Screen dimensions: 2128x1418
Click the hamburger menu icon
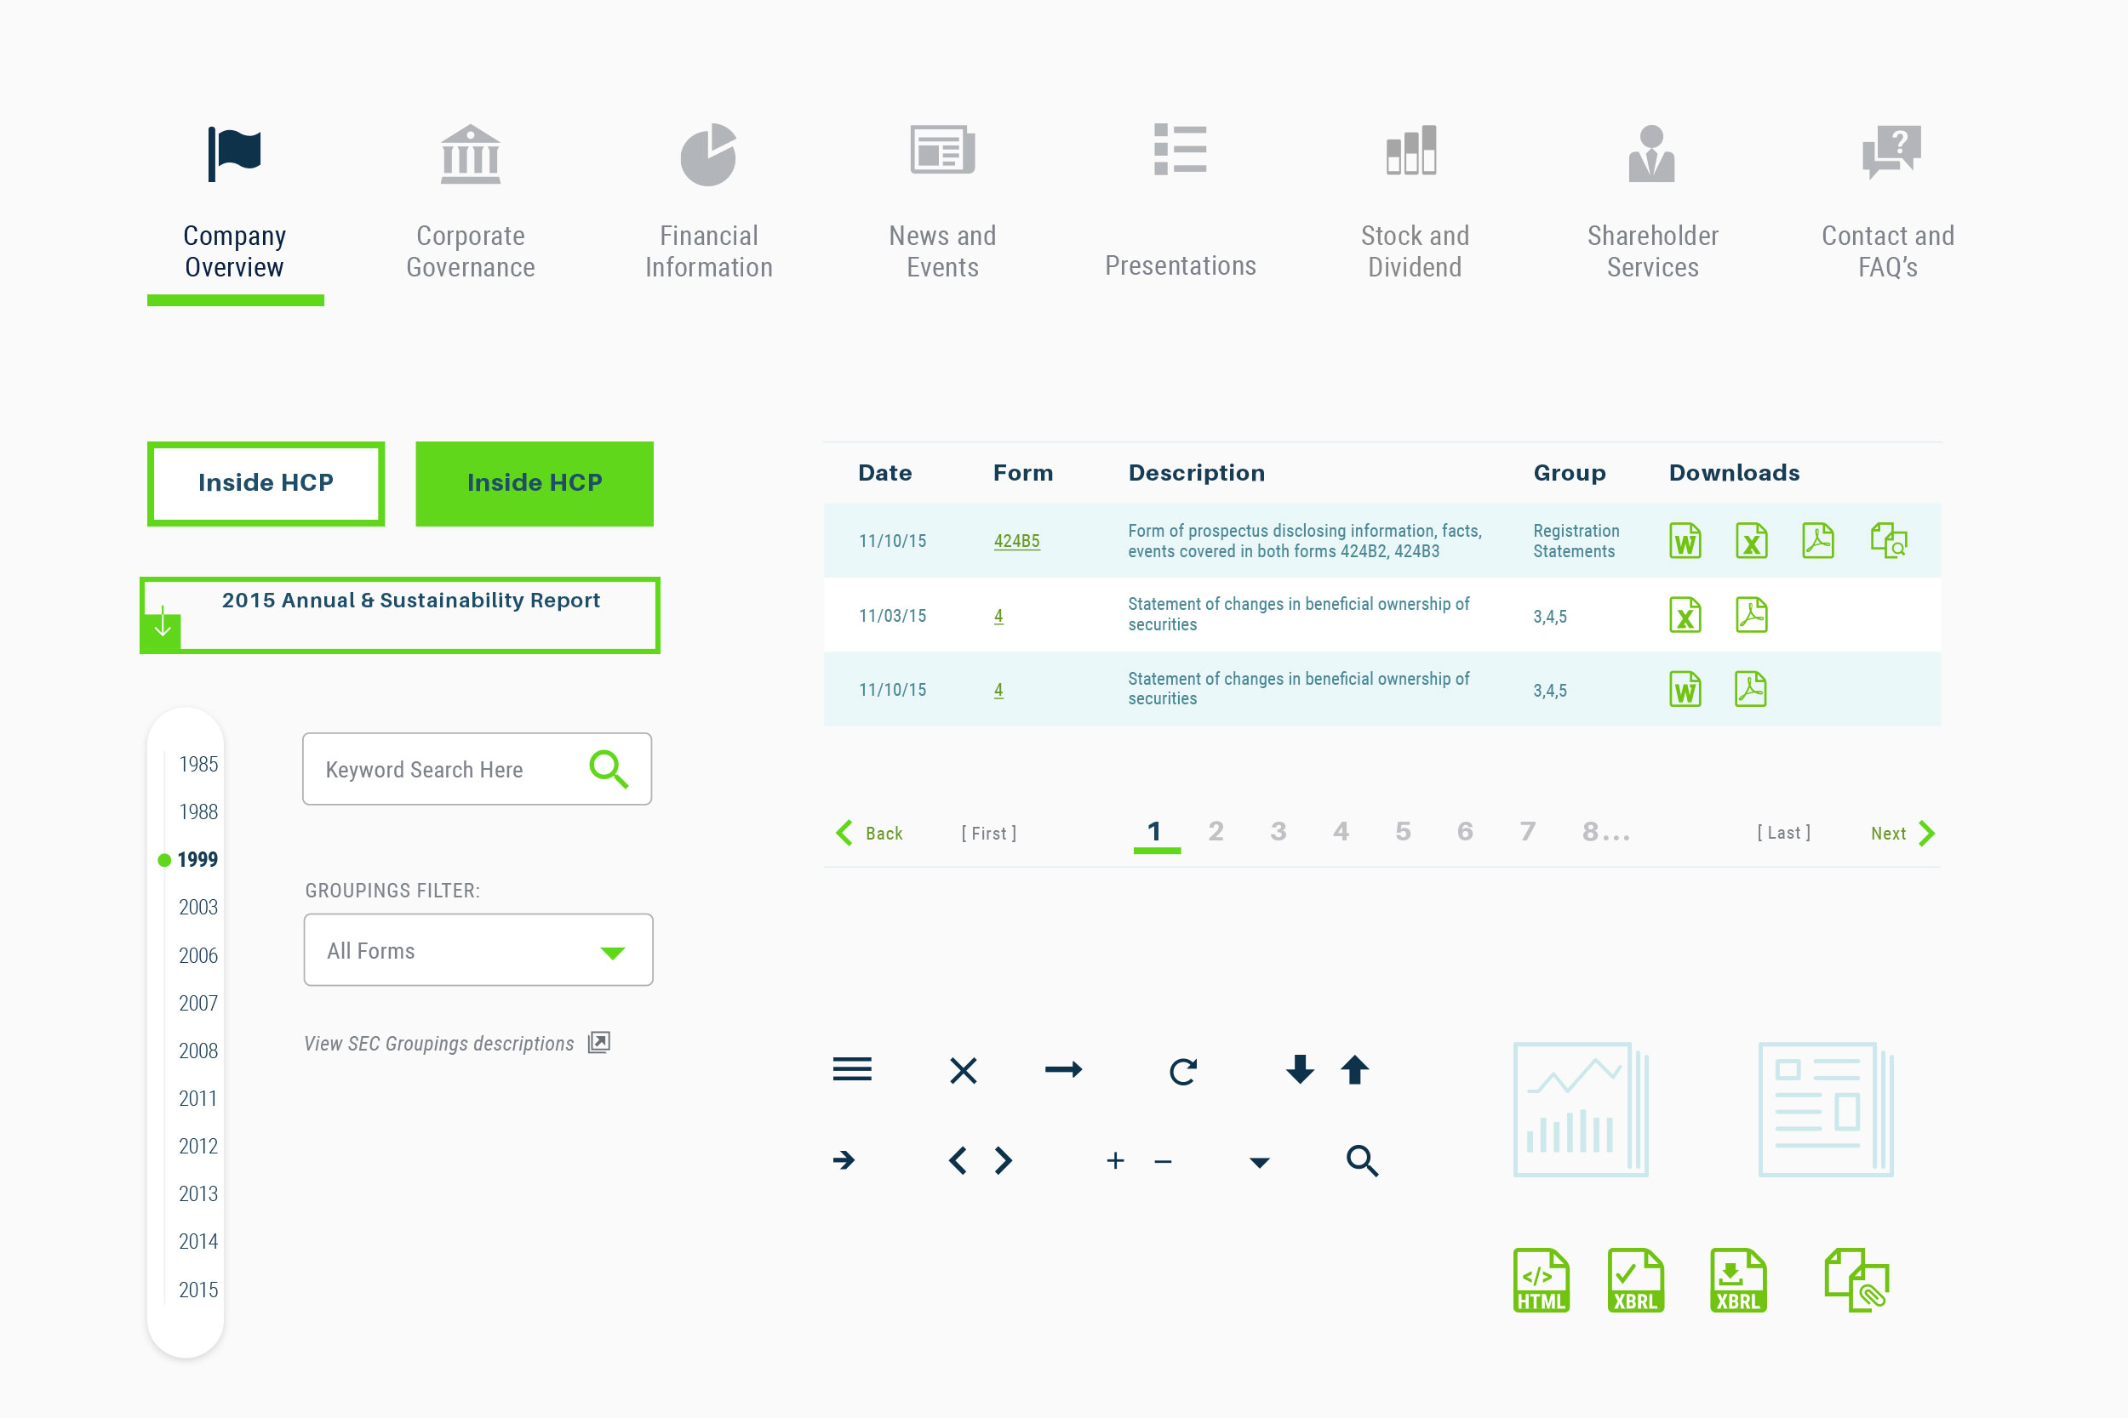point(852,1070)
